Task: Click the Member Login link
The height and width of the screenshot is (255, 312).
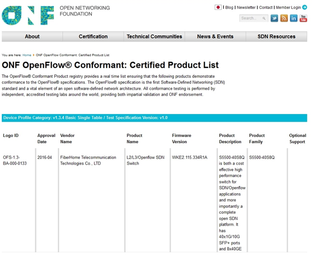Action: point(288,8)
